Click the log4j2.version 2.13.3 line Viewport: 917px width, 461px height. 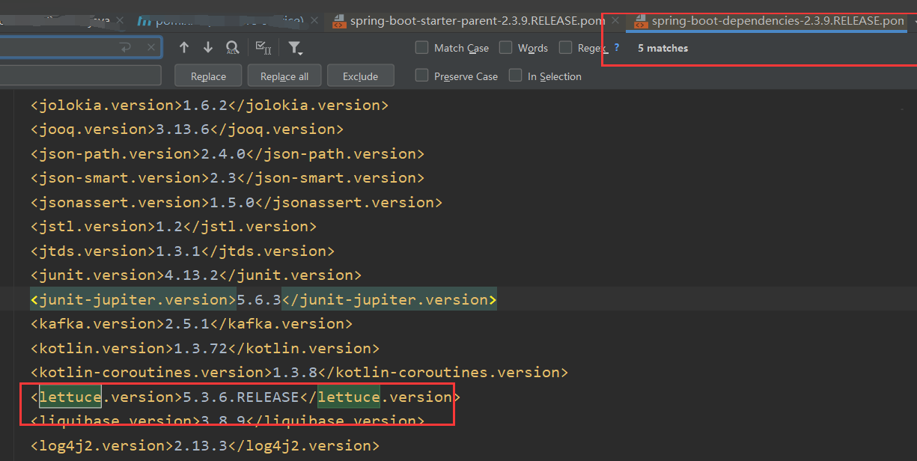pos(204,445)
